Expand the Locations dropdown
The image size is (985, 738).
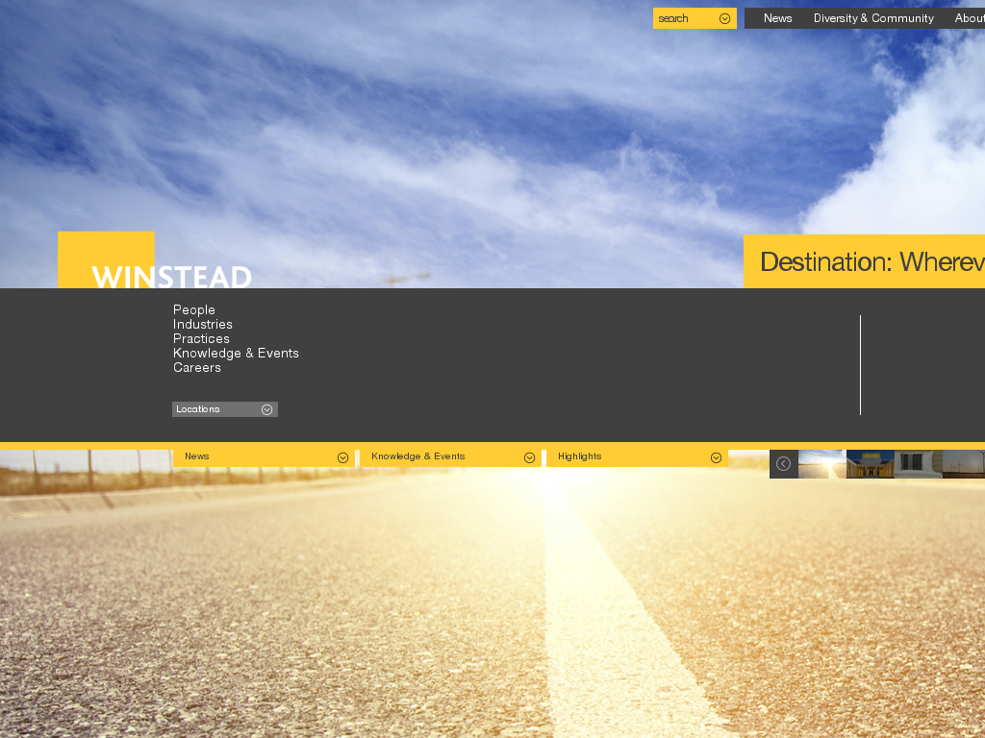[225, 409]
